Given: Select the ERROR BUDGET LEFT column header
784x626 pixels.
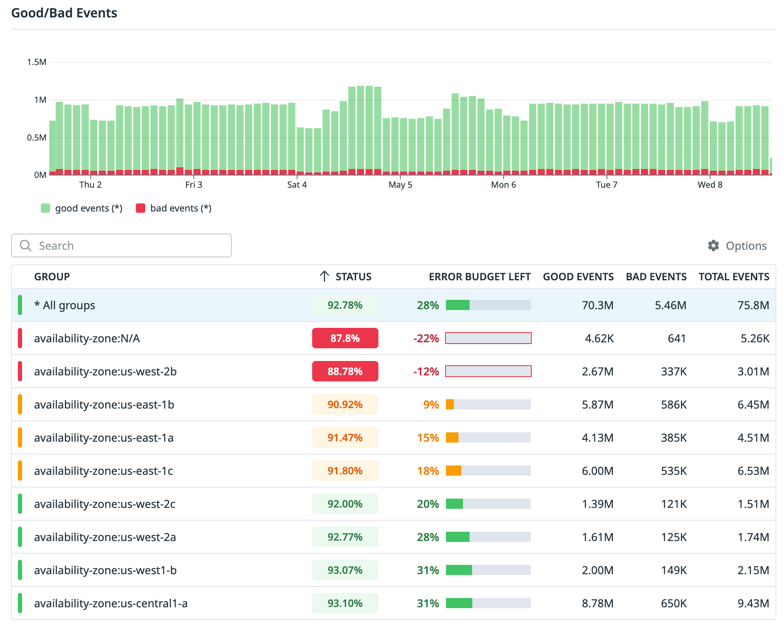Looking at the screenshot, I should [x=479, y=276].
